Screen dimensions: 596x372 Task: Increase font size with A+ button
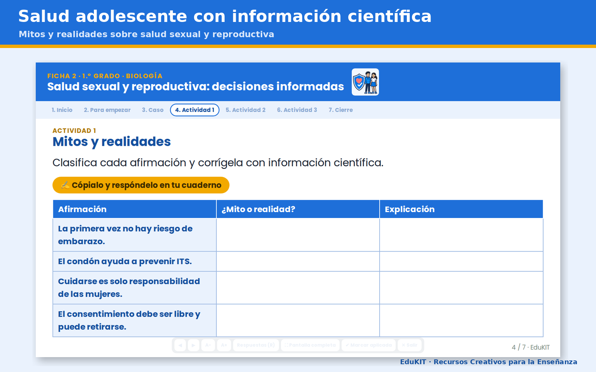224,345
